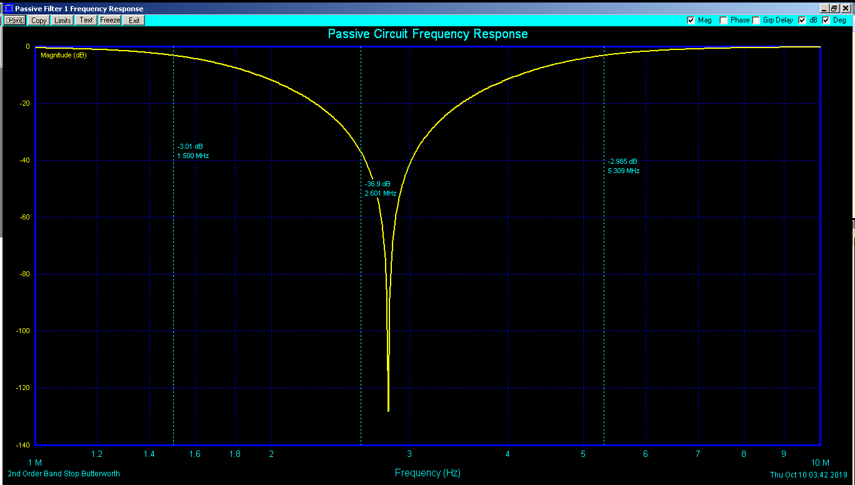Click the 10 M frequency axis label

click(x=820, y=462)
